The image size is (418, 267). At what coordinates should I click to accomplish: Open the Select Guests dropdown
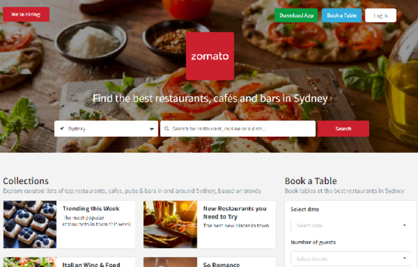(x=350, y=258)
